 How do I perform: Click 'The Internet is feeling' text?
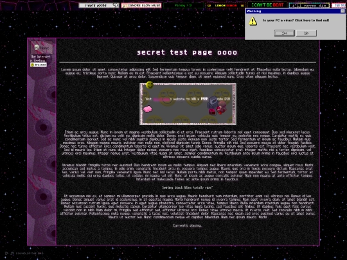pos(40,58)
